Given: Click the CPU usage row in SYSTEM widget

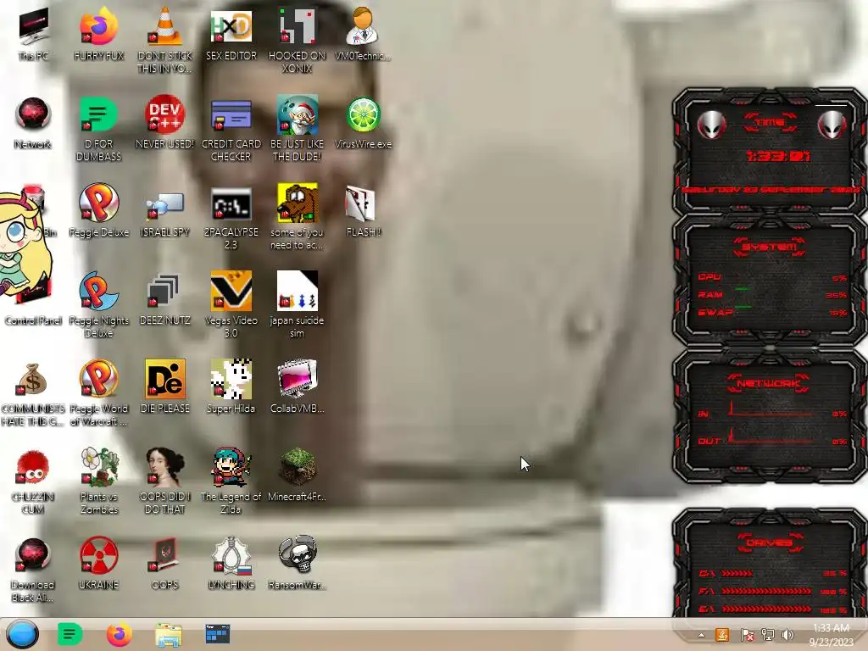Looking at the screenshot, I should click(771, 277).
